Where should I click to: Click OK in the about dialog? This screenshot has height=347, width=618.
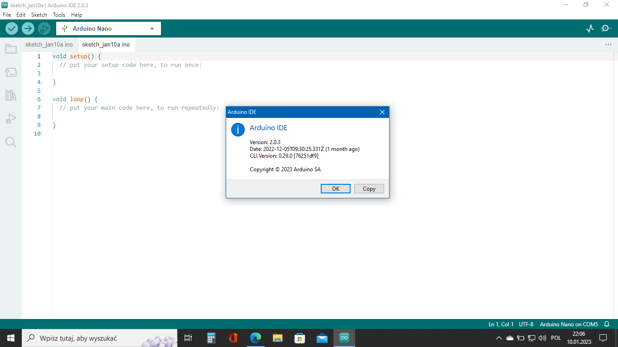[x=336, y=189]
